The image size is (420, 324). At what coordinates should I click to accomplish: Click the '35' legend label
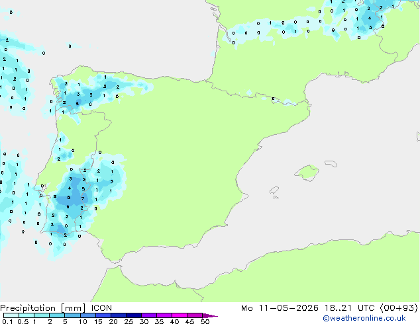pos(159,321)
